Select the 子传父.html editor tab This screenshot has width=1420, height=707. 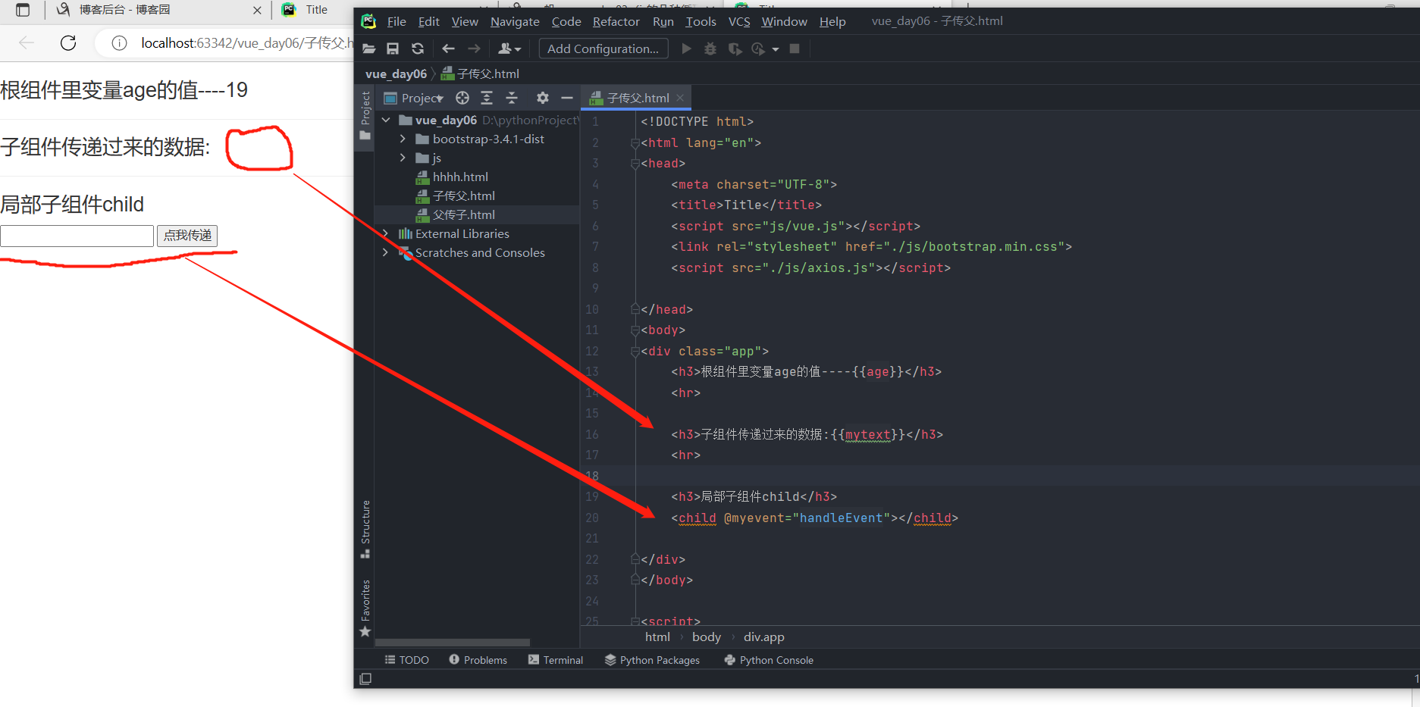636,98
